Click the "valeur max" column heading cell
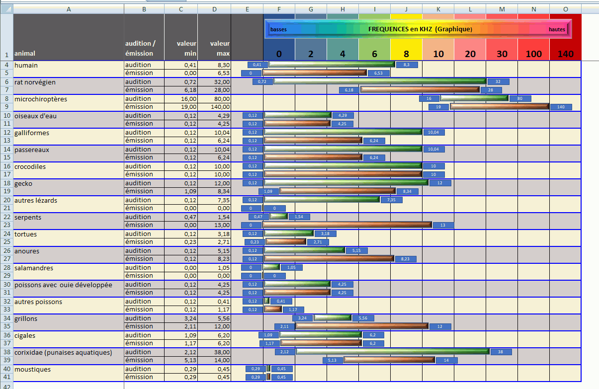Screen dimensions: 599x389 coord(214,48)
